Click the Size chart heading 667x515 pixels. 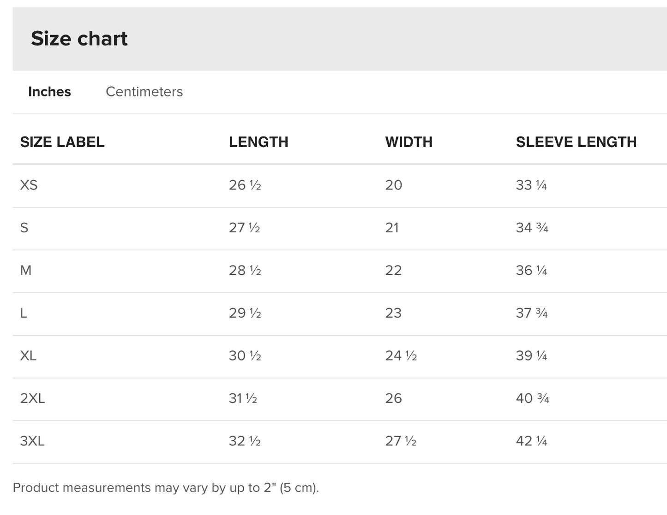pyautogui.click(x=79, y=39)
